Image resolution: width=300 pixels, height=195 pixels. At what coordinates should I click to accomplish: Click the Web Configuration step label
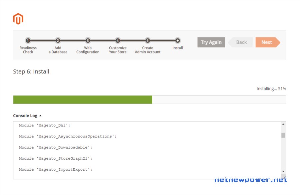(x=88, y=50)
